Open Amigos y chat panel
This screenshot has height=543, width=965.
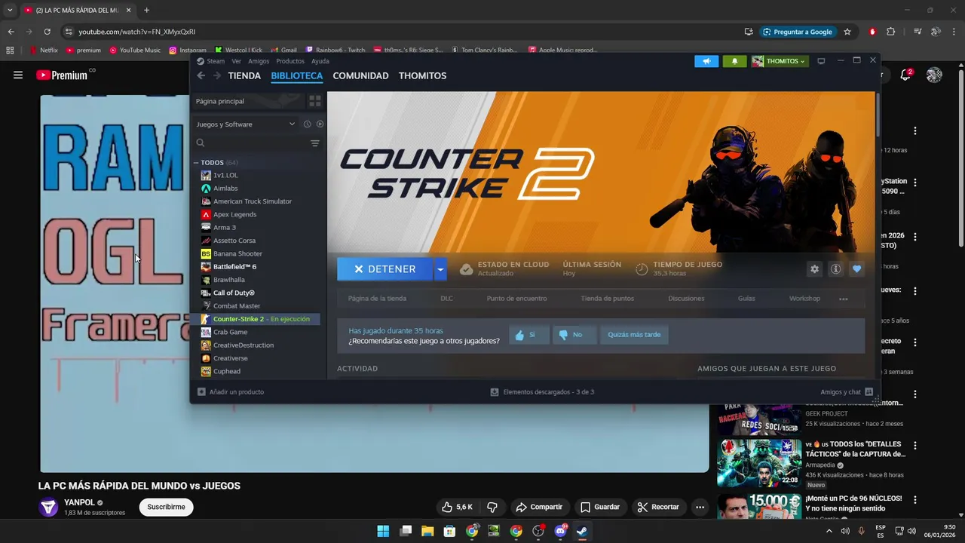coord(847,392)
